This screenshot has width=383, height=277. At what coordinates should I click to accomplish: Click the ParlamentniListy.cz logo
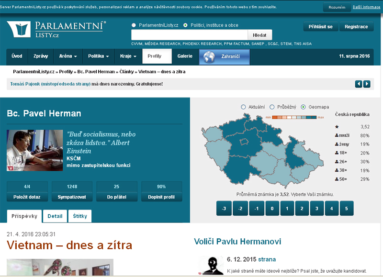point(56,30)
